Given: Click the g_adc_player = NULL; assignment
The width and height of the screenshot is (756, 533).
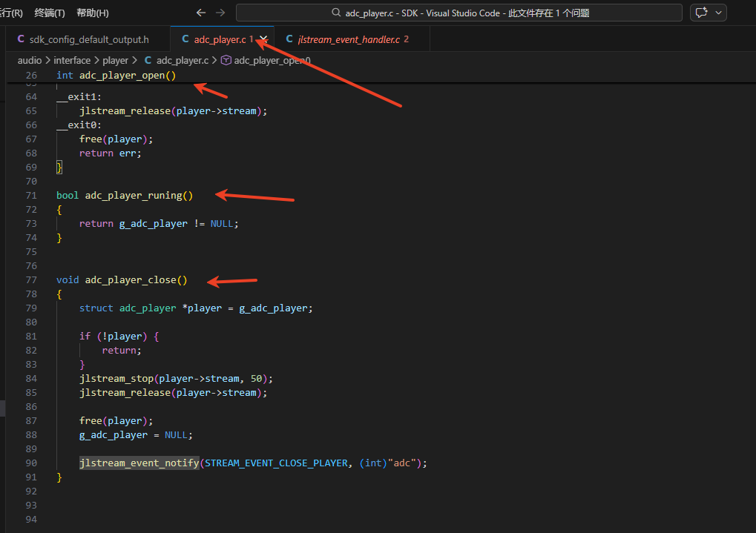Looking at the screenshot, I should point(136,434).
